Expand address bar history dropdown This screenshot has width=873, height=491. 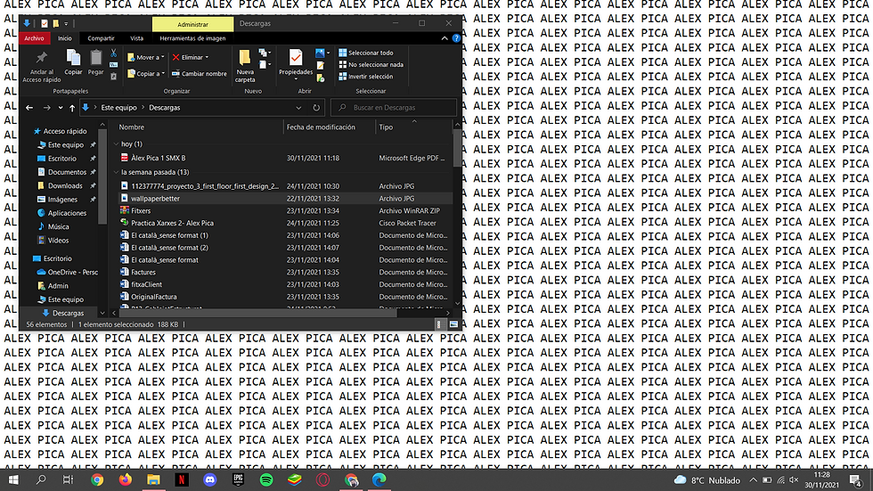(298, 108)
